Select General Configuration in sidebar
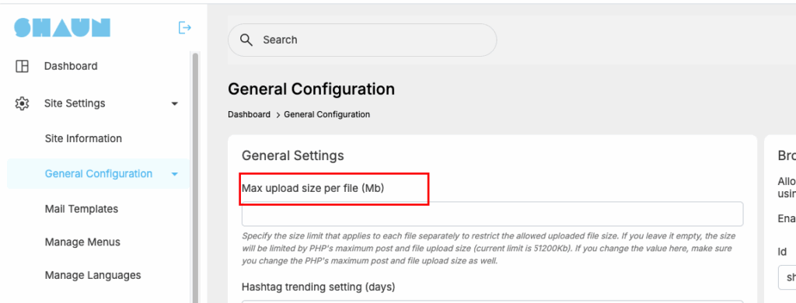This screenshot has width=796, height=303. [99, 173]
